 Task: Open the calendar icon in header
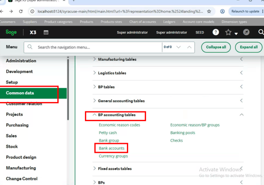(x=46, y=32)
